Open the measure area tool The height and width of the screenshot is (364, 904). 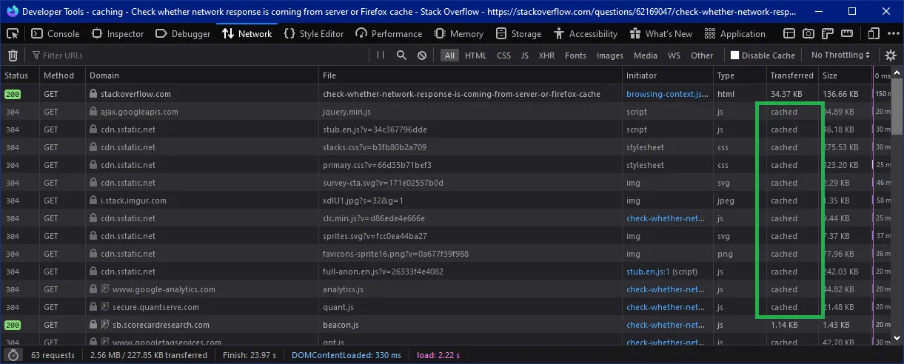[848, 34]
